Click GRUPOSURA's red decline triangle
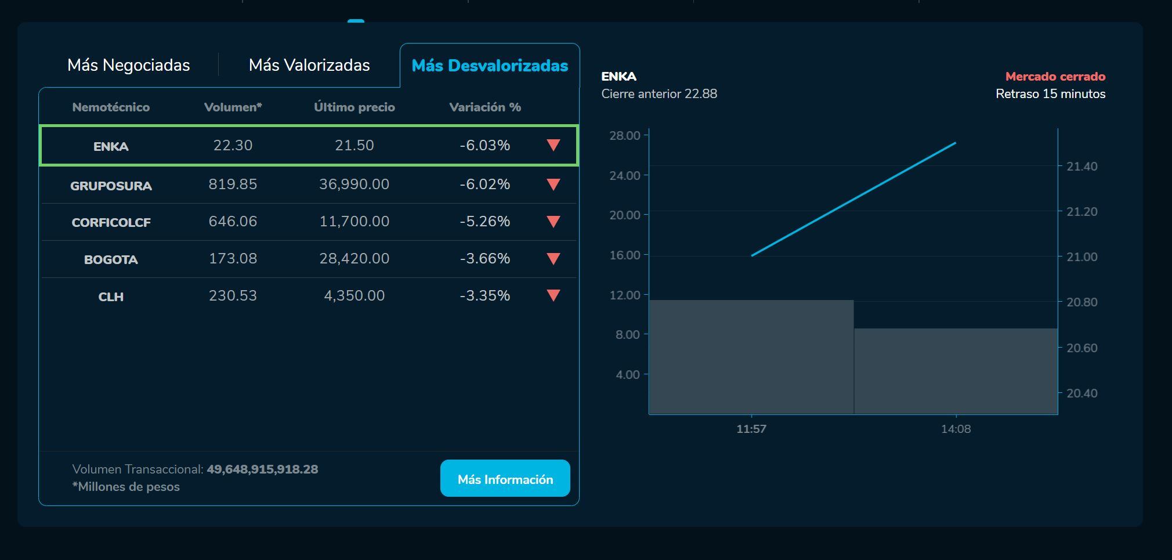Screen dimensions: 1172x560 (x=553, y=185)
